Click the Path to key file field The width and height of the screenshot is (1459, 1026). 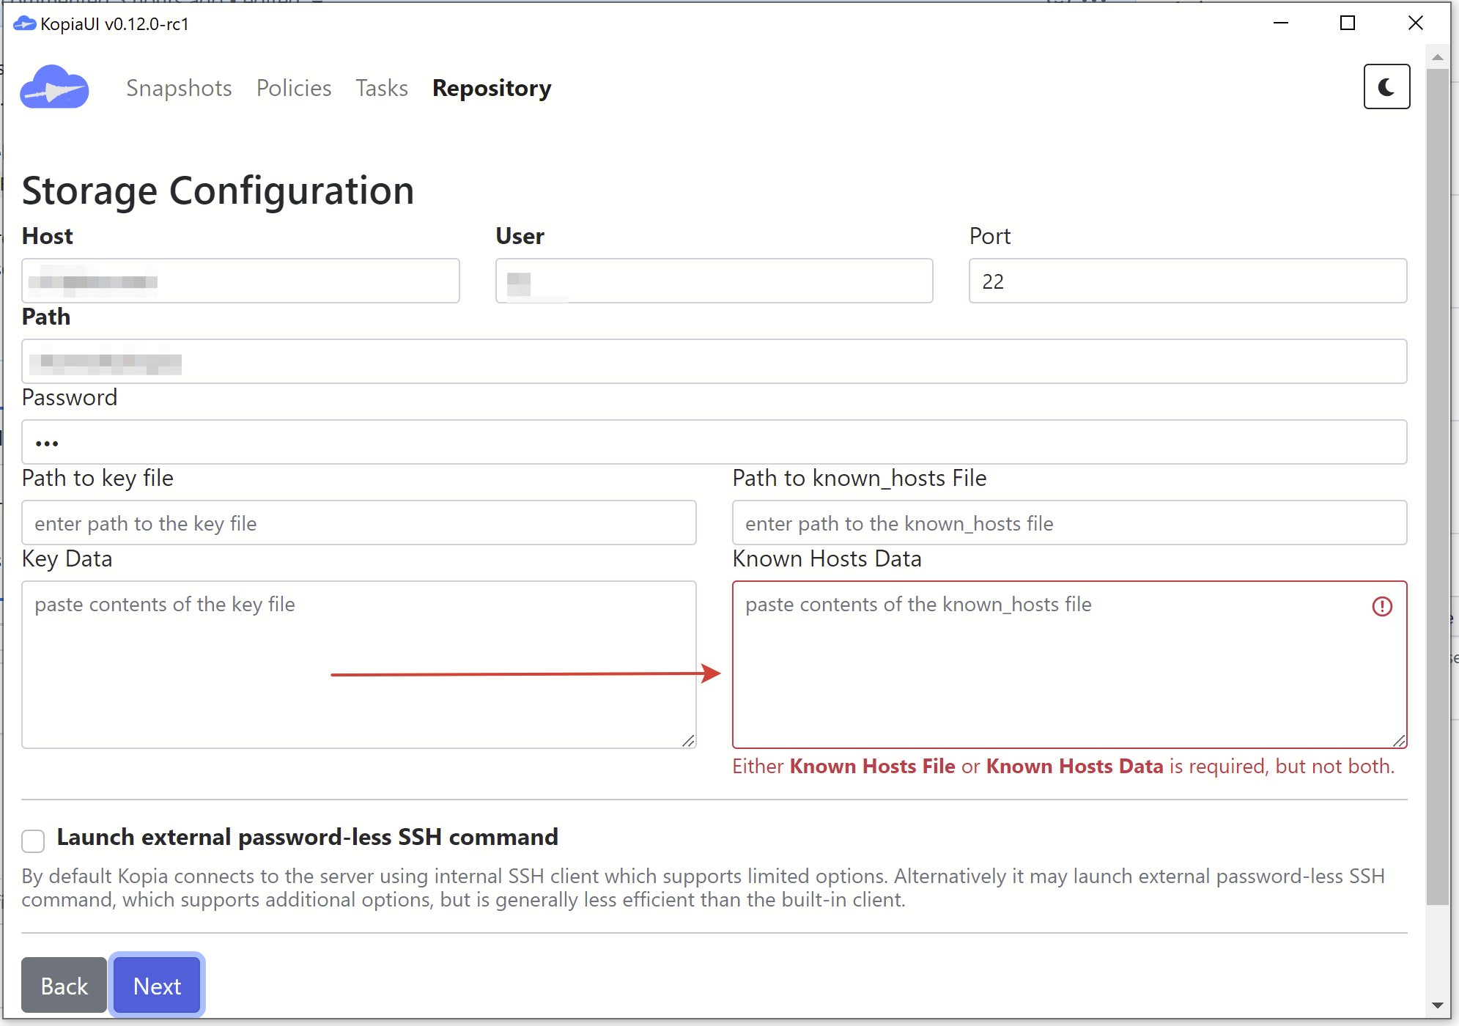[358, 523]
